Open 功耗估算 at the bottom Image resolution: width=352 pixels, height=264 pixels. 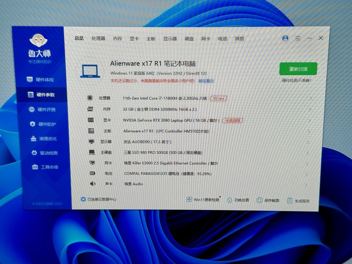[238, 200]
